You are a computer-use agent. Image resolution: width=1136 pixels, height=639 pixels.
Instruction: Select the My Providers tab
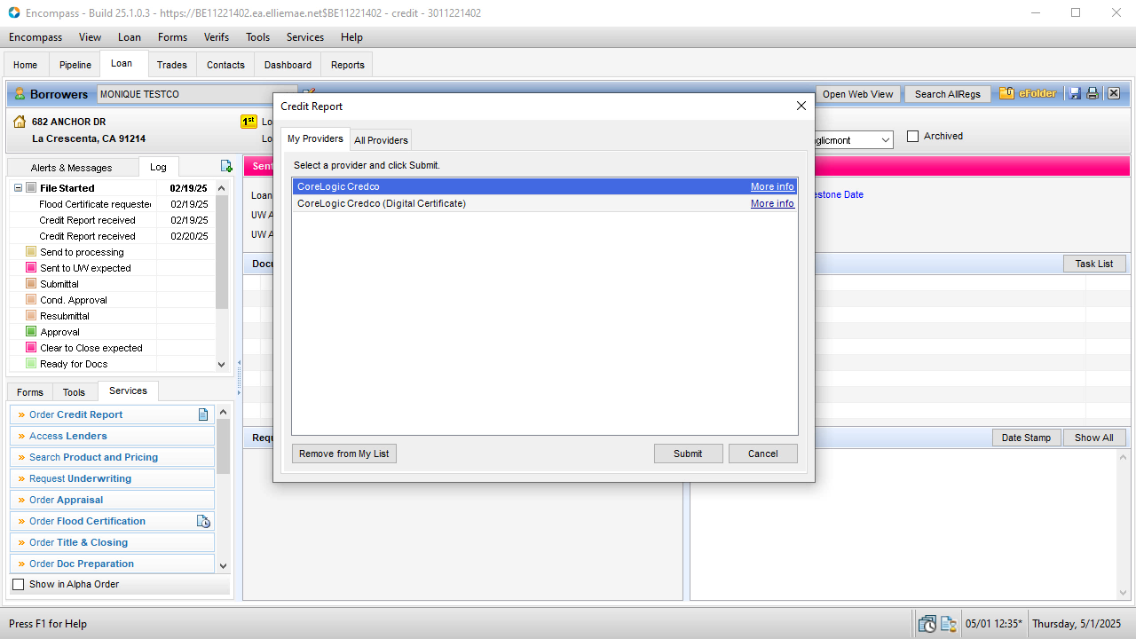tap(315, 138)
